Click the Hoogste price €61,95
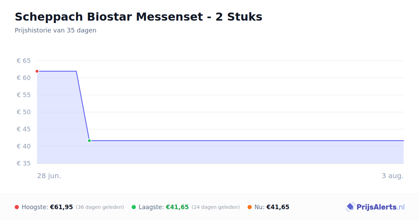 click(x=61, y=207)
